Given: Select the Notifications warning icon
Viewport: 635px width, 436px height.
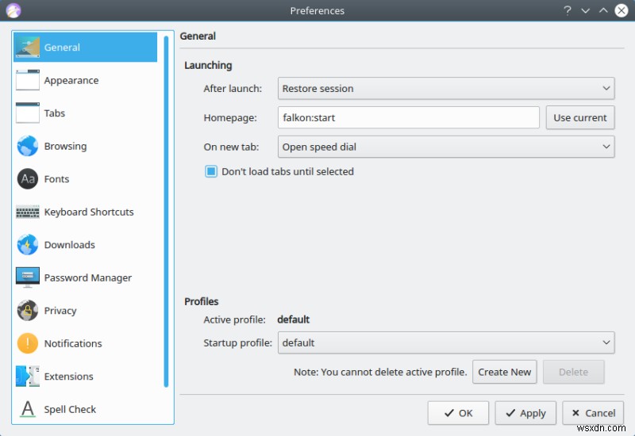Looking at the screenshot, I should coord(28,343).
